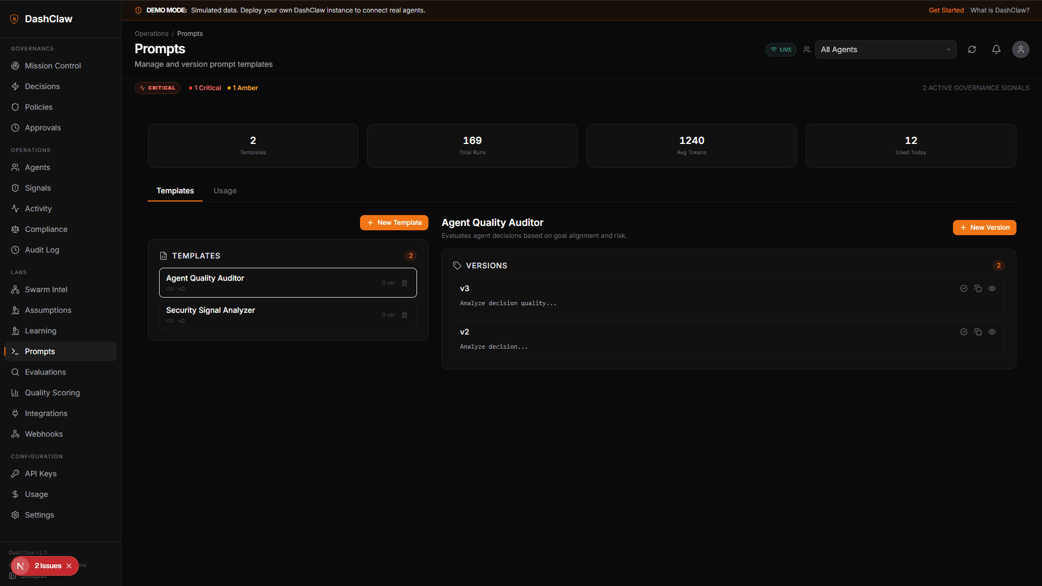Image resolution: width=1042 pixels, height=586 pixels.
Task: Click the refresh icon near All Agents
Action: coord(972,49)
